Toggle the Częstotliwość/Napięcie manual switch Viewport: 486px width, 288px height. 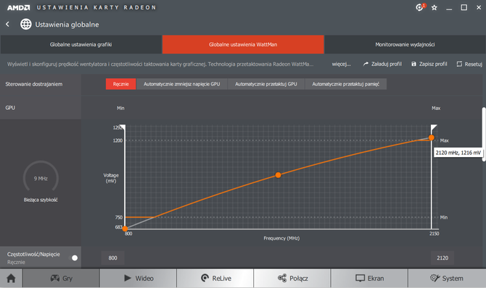(x=74, y=258)
